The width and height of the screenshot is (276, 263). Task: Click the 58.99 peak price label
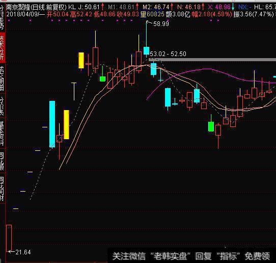pyautogui.click(x=161, y=23)
